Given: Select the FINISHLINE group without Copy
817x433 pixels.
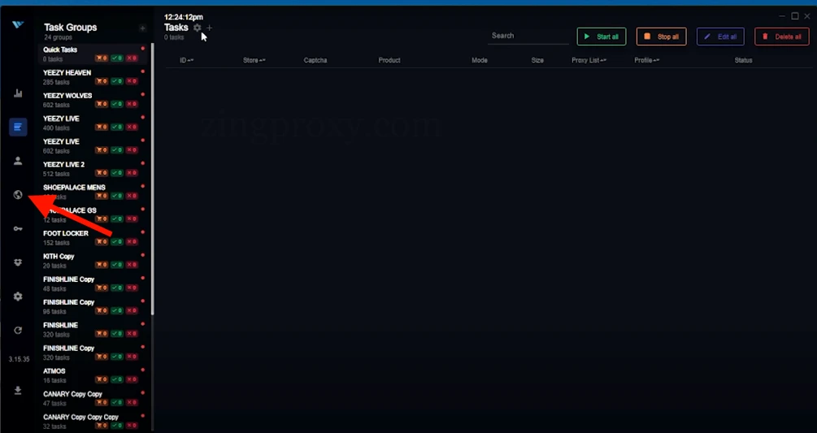Looking at the screenshot, I should (x=93, y=330).
